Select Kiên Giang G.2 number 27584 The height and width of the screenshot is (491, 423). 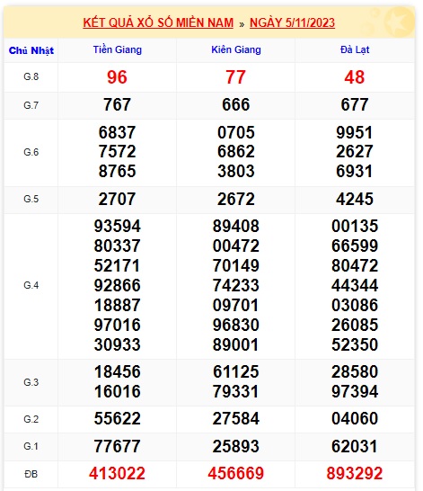coord(235,419)
